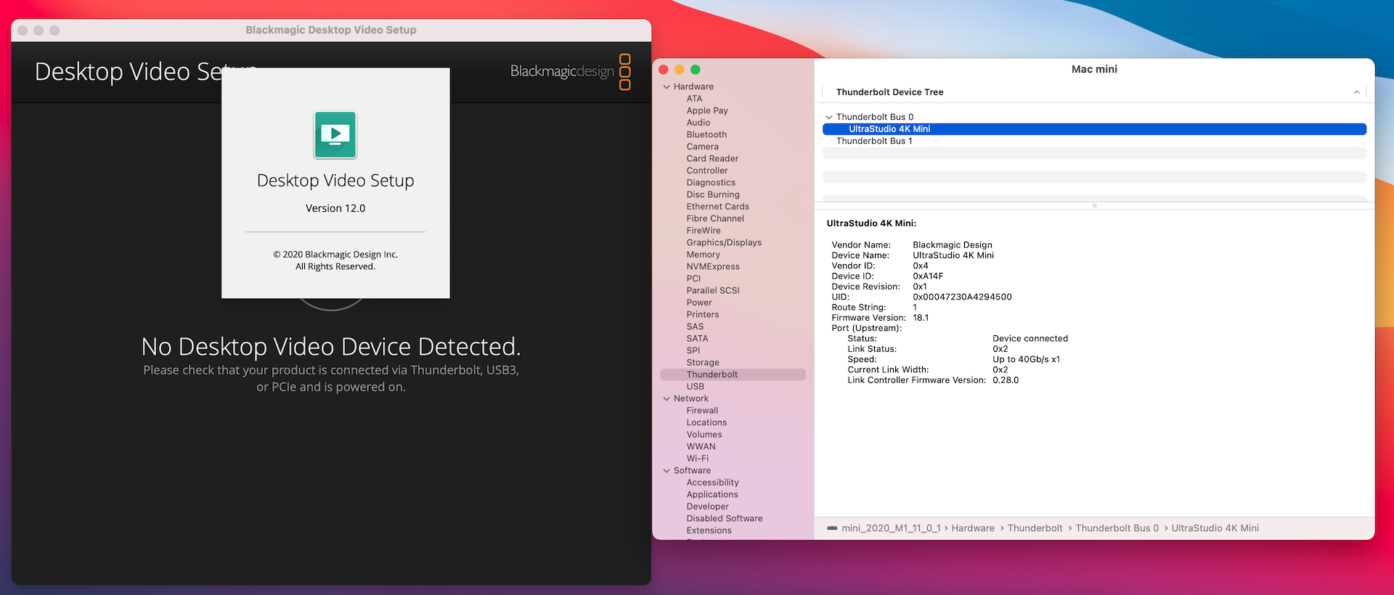This screenshot has height=595, width=1394.
Task: Click the Desktop Video Setup app icon
Action: point(335,134)
